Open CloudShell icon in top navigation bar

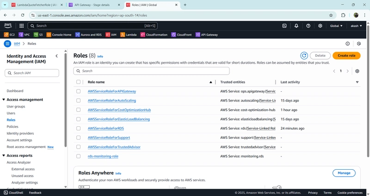(x=284, y=26)
